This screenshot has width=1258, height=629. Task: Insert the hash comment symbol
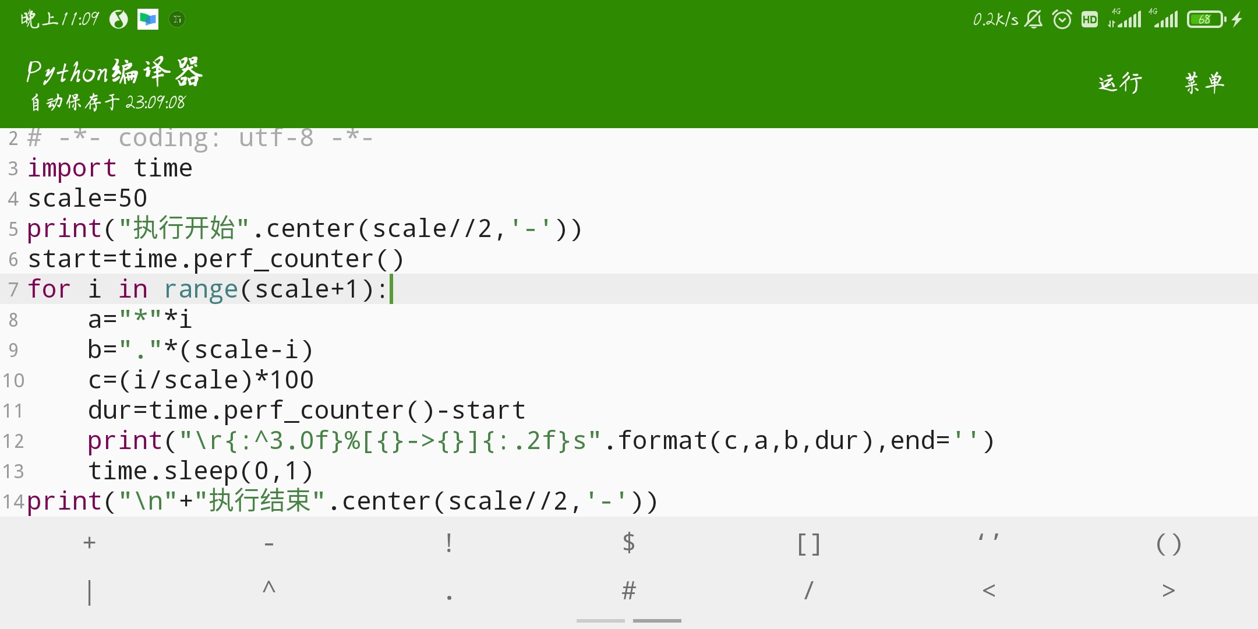pos(628,591)
